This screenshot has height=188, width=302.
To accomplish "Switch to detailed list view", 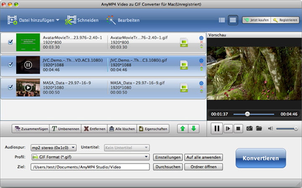I will (x=233, y=20).
